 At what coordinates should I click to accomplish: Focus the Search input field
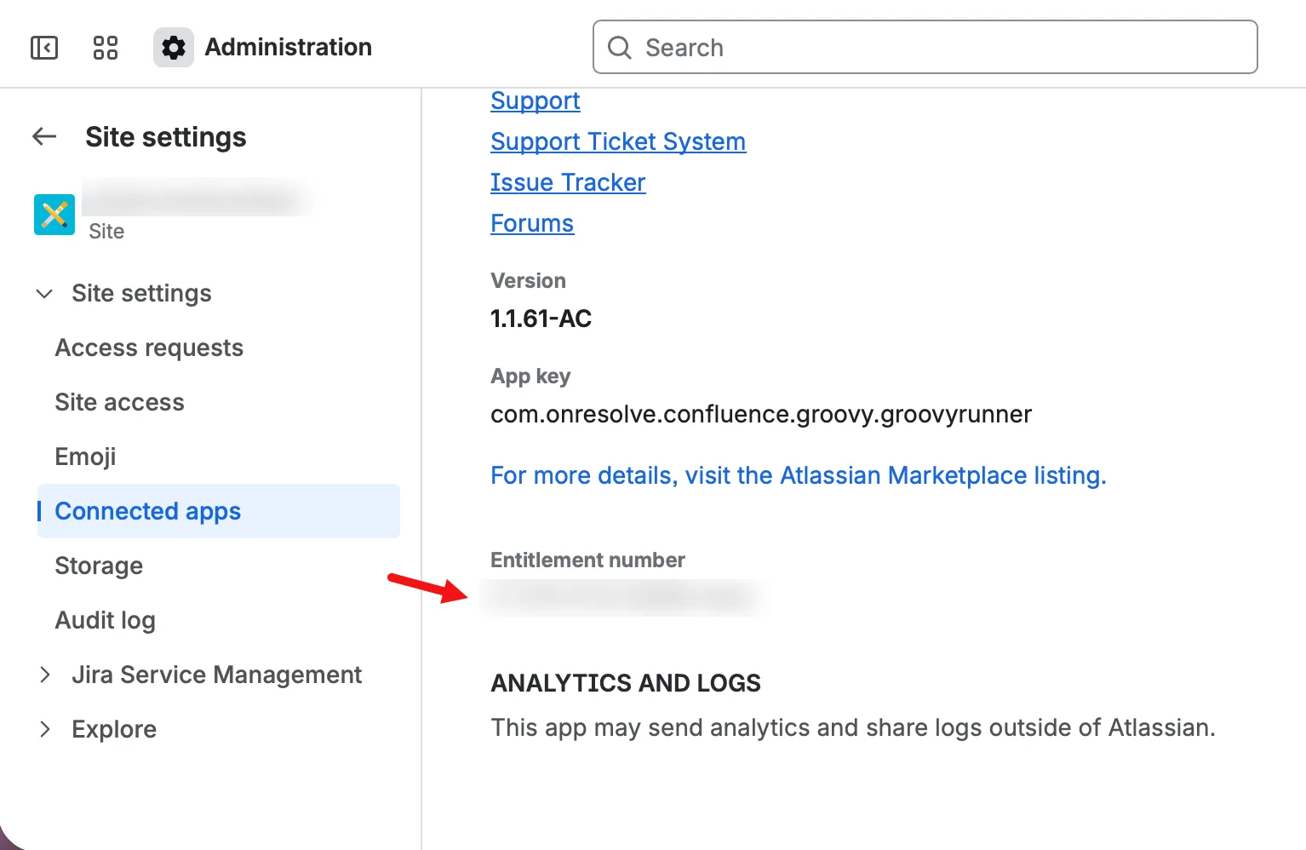925,47
